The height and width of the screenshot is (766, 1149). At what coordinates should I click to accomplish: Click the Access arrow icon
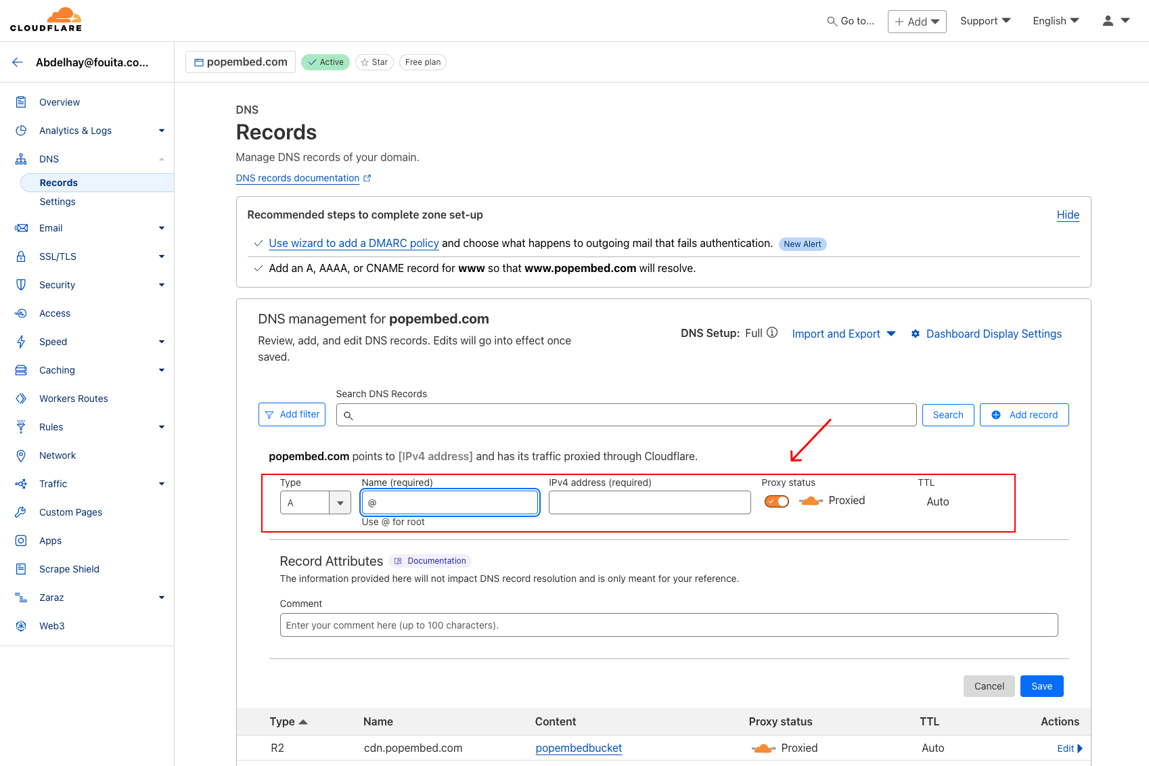21,313
